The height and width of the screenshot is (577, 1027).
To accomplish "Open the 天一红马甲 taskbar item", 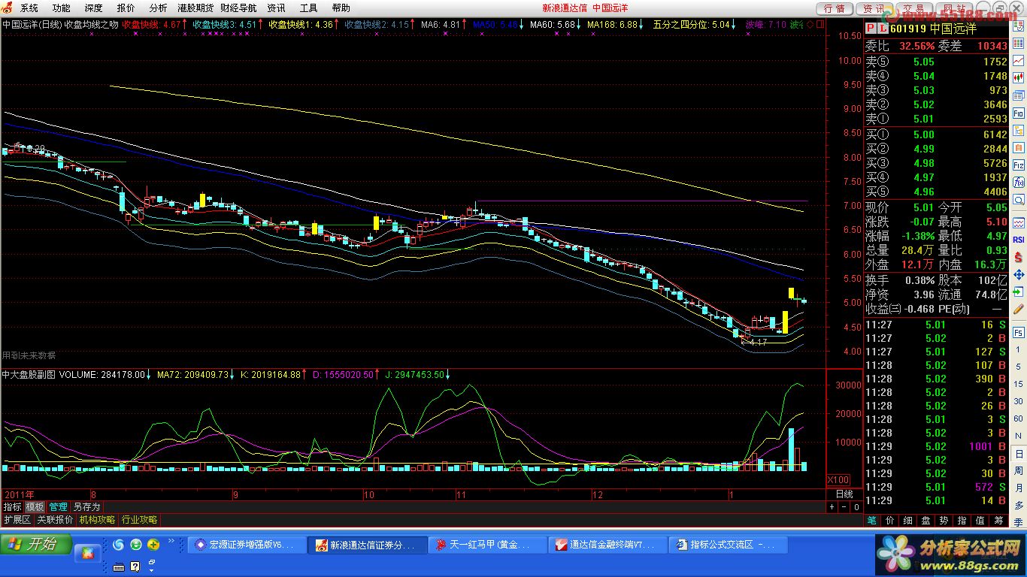I will click(x=487, y=545).
